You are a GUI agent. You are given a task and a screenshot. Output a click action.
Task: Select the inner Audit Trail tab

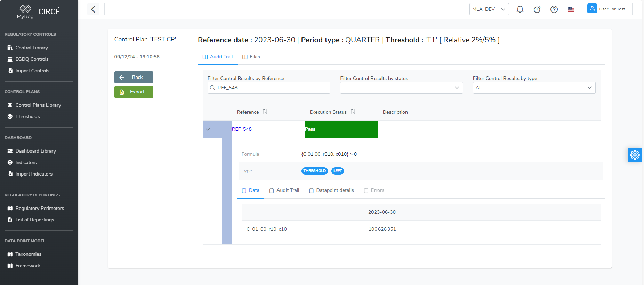(x=284, y=190)
